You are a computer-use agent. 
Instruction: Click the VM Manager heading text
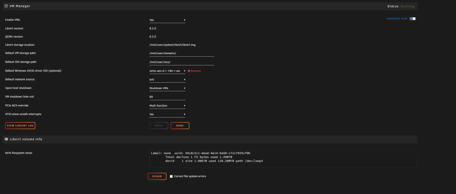point(20,6)
